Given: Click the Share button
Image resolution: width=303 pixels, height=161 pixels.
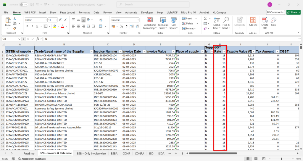Looking at the screenshot, I should (294, 12).
